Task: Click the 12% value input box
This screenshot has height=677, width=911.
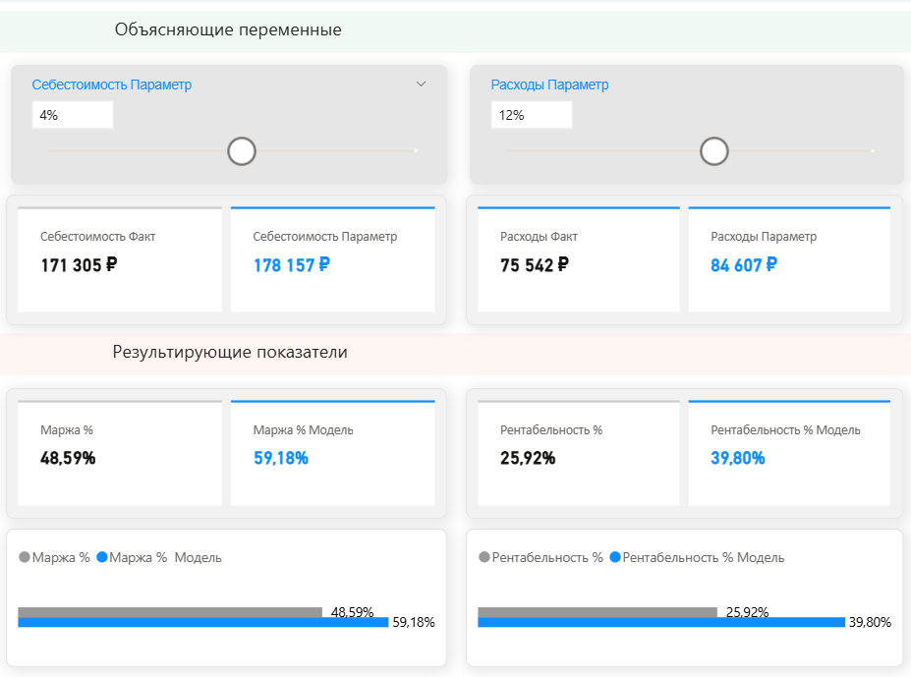Action: point(532,115)
